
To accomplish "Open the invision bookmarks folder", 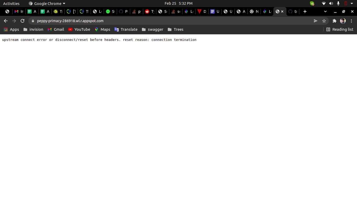I will pos(33,29).
